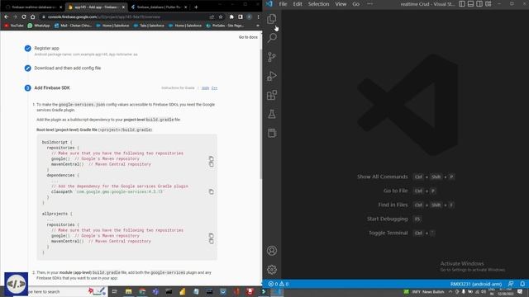Reload the Firebase console page
This screenshot has width=529, height=297.
pyautogui.click(x=24, y=16)
